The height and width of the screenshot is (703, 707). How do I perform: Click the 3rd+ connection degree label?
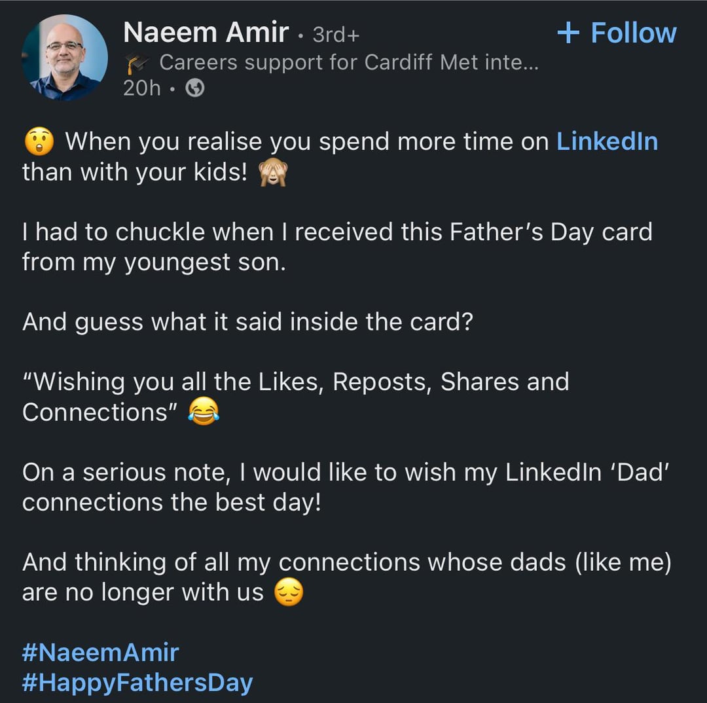click(x=336, y=34)
